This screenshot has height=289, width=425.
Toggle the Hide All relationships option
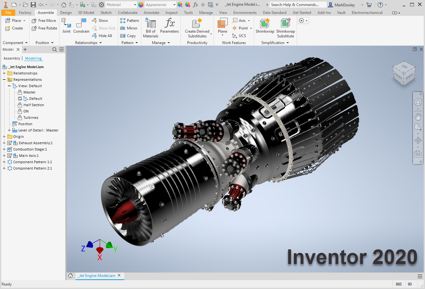click(102, 35)
